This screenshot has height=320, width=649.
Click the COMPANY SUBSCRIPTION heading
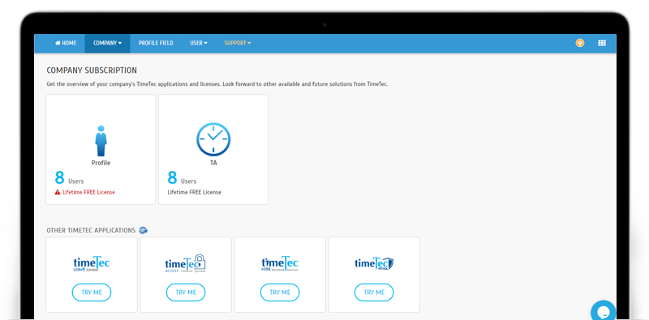(x=92, y=70)
